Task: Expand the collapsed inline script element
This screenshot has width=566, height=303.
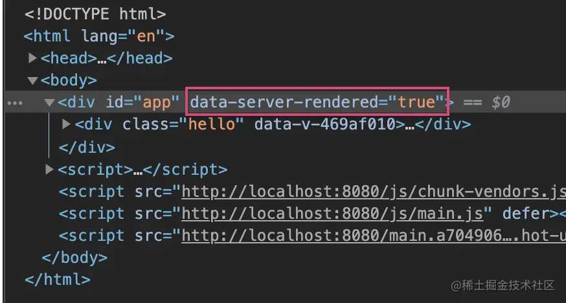Action: pos(49,169)
